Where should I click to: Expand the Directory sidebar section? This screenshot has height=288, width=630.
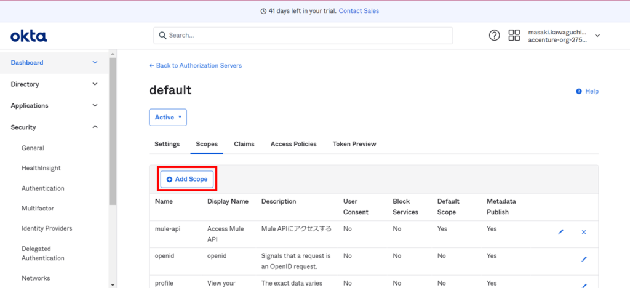tap(95, 84)
